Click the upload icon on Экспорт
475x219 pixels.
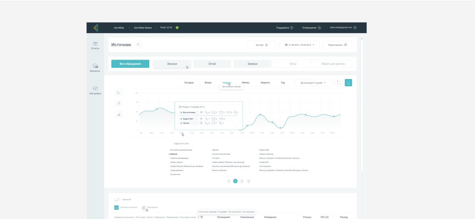[x=266, y=45]
